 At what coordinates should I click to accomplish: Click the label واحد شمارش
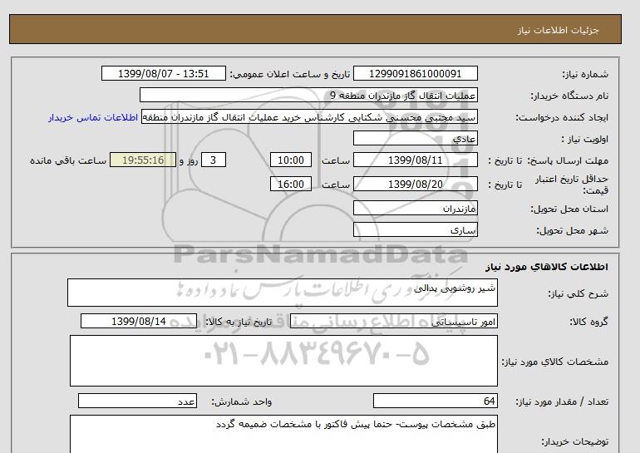(241, 402)
